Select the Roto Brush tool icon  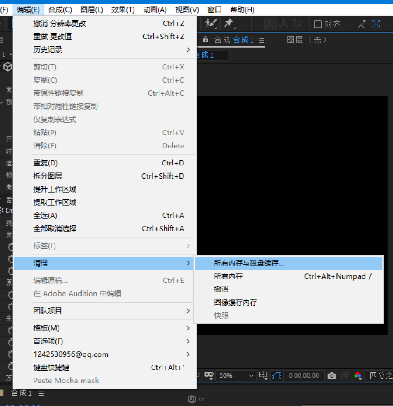click(x=210, y=24)
